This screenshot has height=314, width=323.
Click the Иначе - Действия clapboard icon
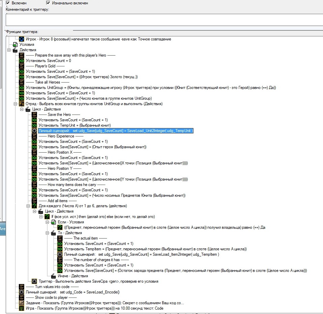pos(53,276)
